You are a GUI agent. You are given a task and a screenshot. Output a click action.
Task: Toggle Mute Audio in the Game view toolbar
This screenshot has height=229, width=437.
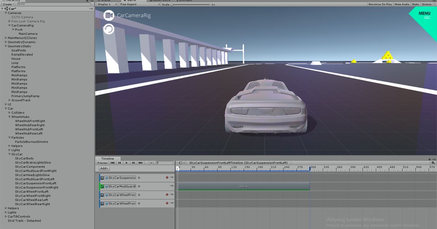coord(402,4)
